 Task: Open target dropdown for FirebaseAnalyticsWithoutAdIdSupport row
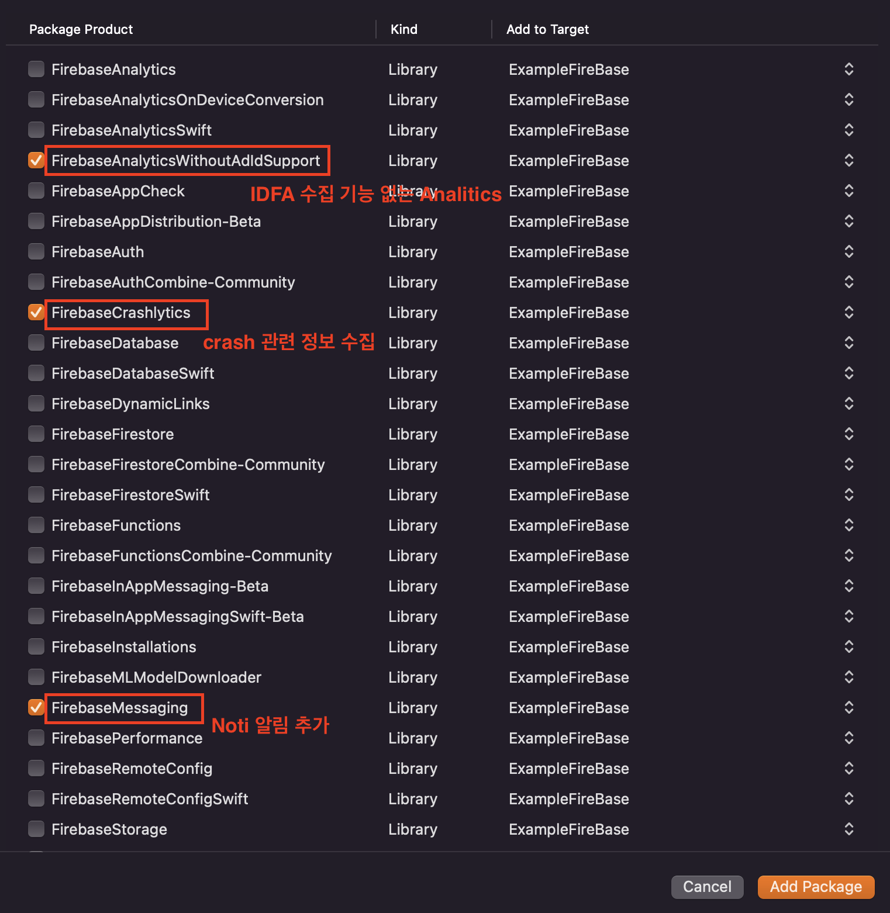coord(849,160)
